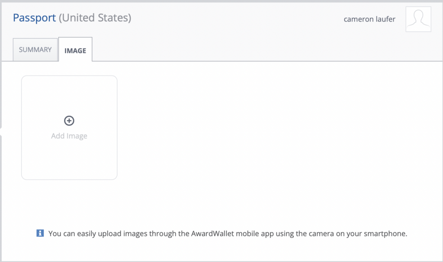Click the cameron laufer account name
The image size is (443, 262).
click(x=369, y=19)
